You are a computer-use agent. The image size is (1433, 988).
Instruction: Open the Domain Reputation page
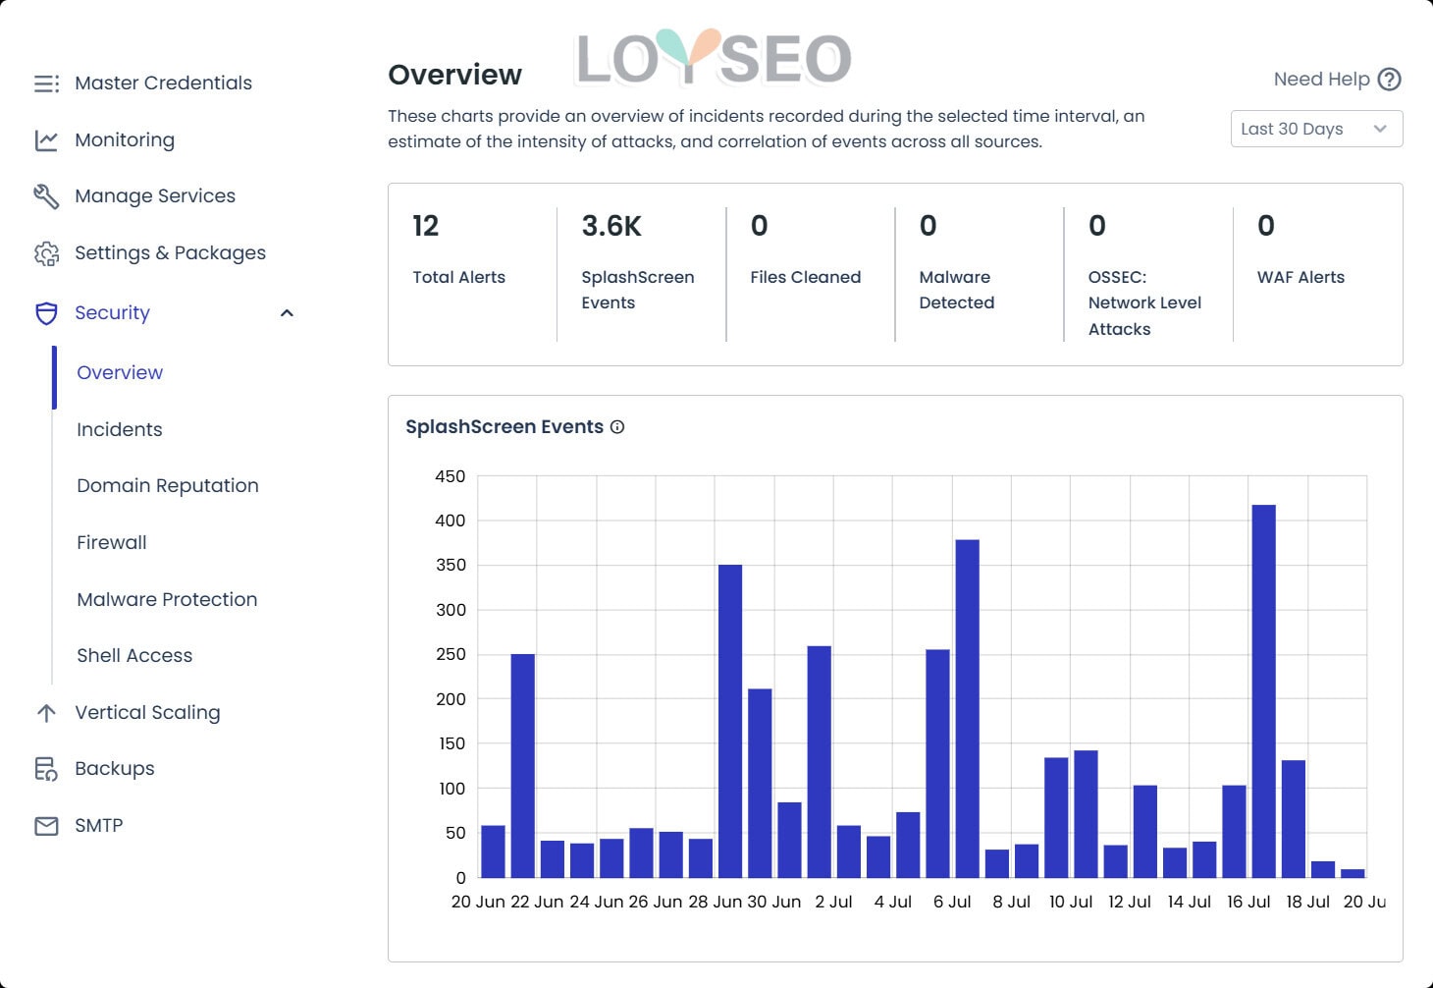pyautogui.click(x=167, y=485)
